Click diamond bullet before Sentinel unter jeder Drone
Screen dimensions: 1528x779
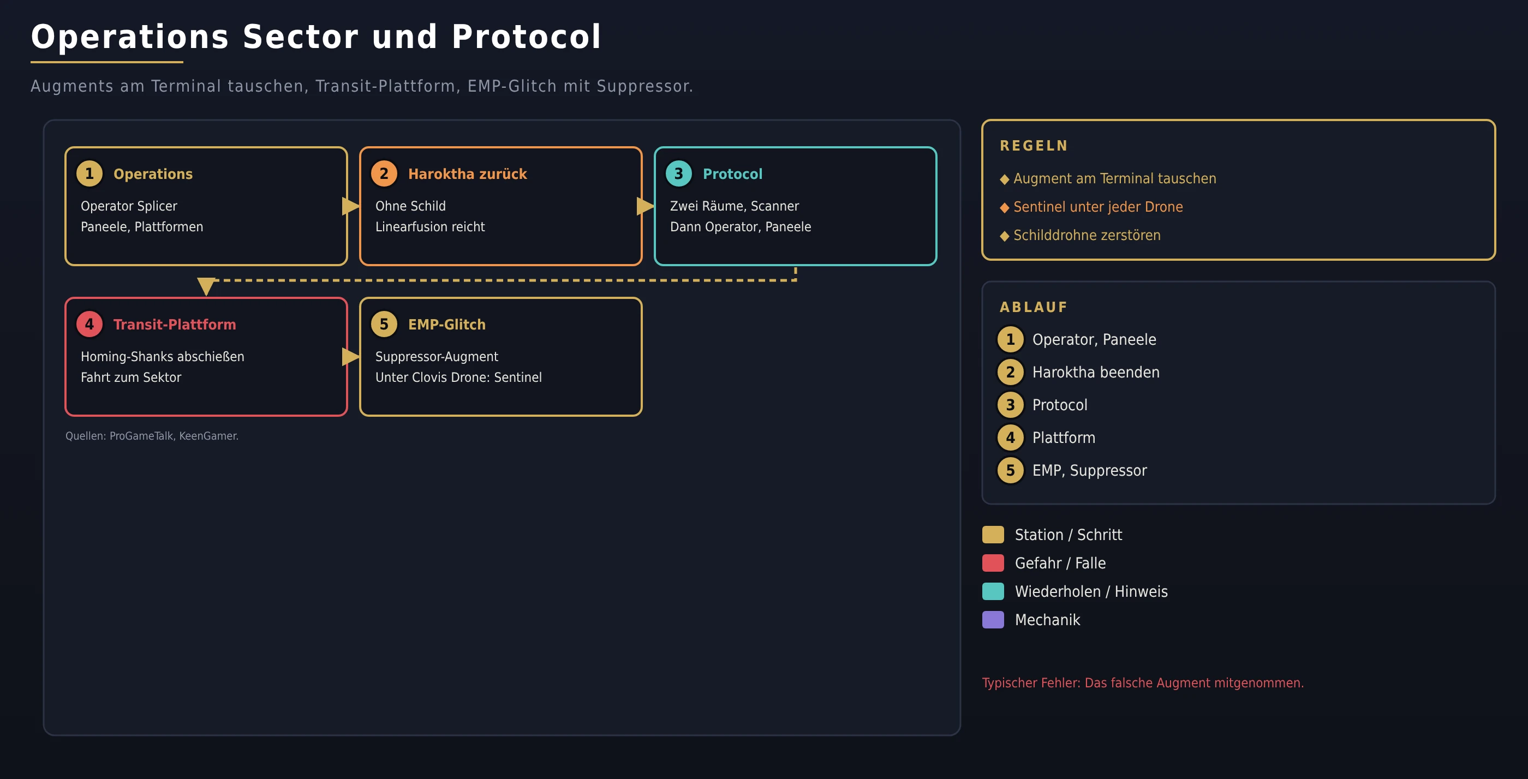pyautogui.click(x=1004, y=208)
